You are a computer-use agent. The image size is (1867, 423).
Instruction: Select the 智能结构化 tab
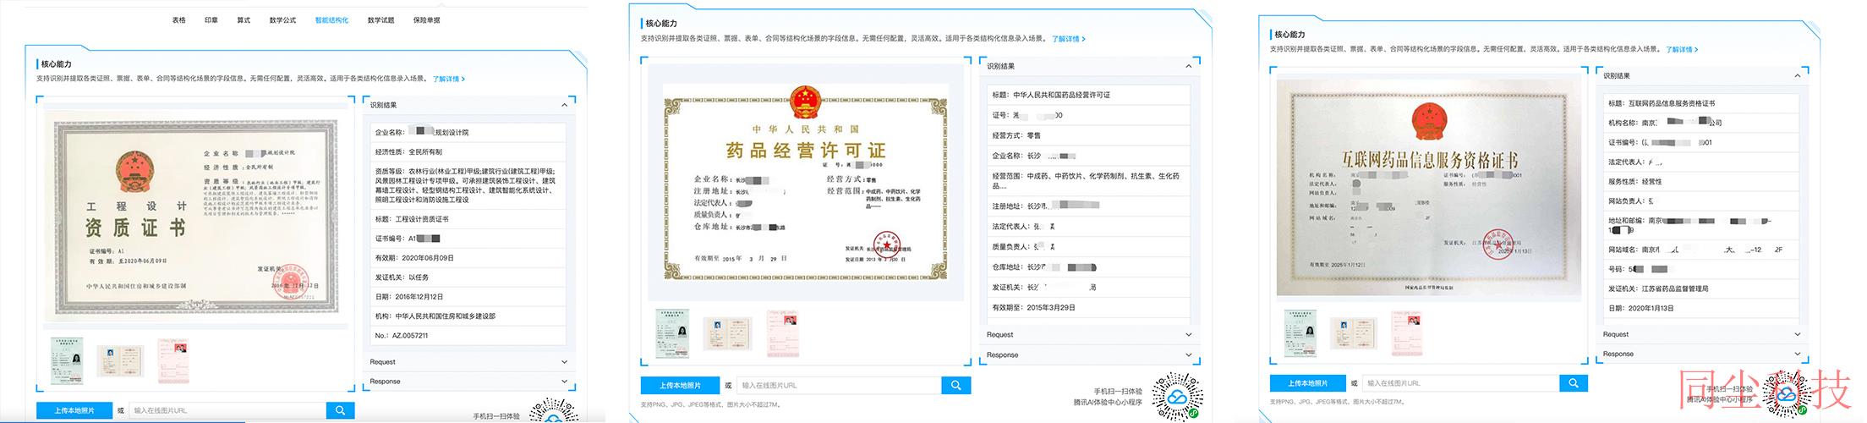tap(331, 20)
